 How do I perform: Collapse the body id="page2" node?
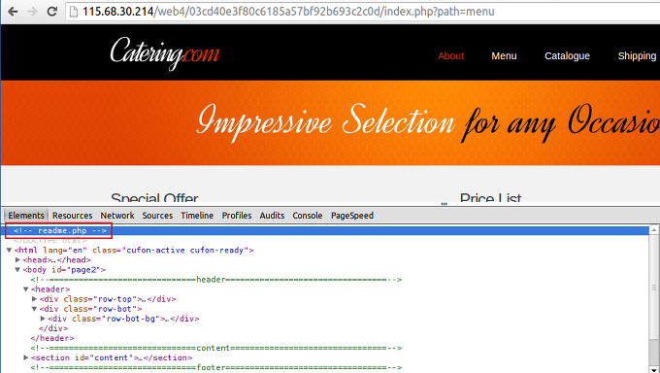pos(17,270)
